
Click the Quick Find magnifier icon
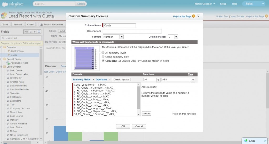3,38
